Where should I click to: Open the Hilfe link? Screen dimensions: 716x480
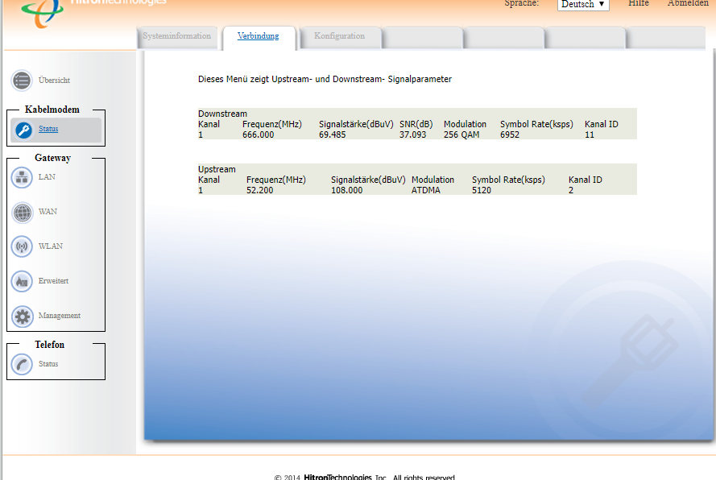[639, 3]
